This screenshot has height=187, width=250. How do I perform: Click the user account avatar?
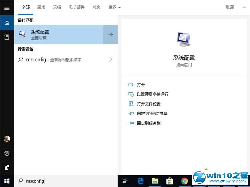pyautogui.click(x=7, y=139)
